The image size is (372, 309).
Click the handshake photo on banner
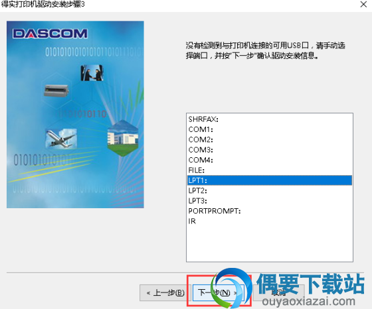(x=92, y=73)
